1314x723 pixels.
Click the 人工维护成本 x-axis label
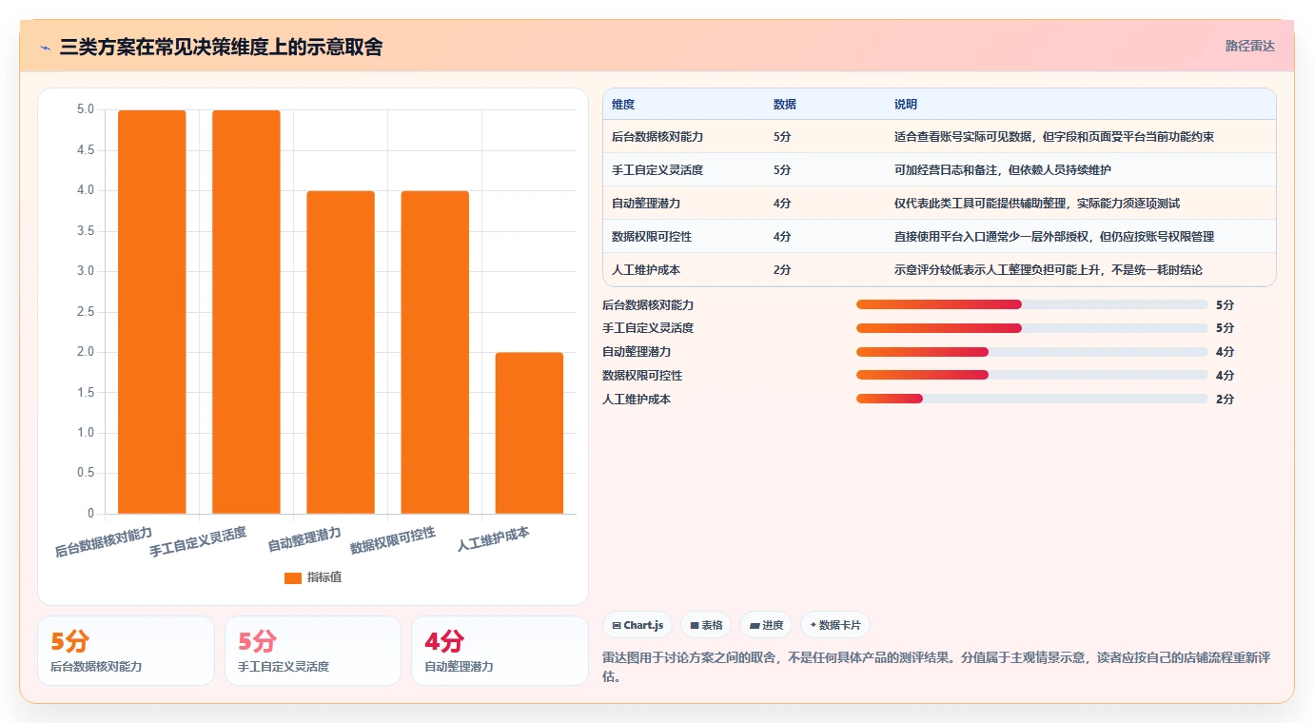coord(494,539)
